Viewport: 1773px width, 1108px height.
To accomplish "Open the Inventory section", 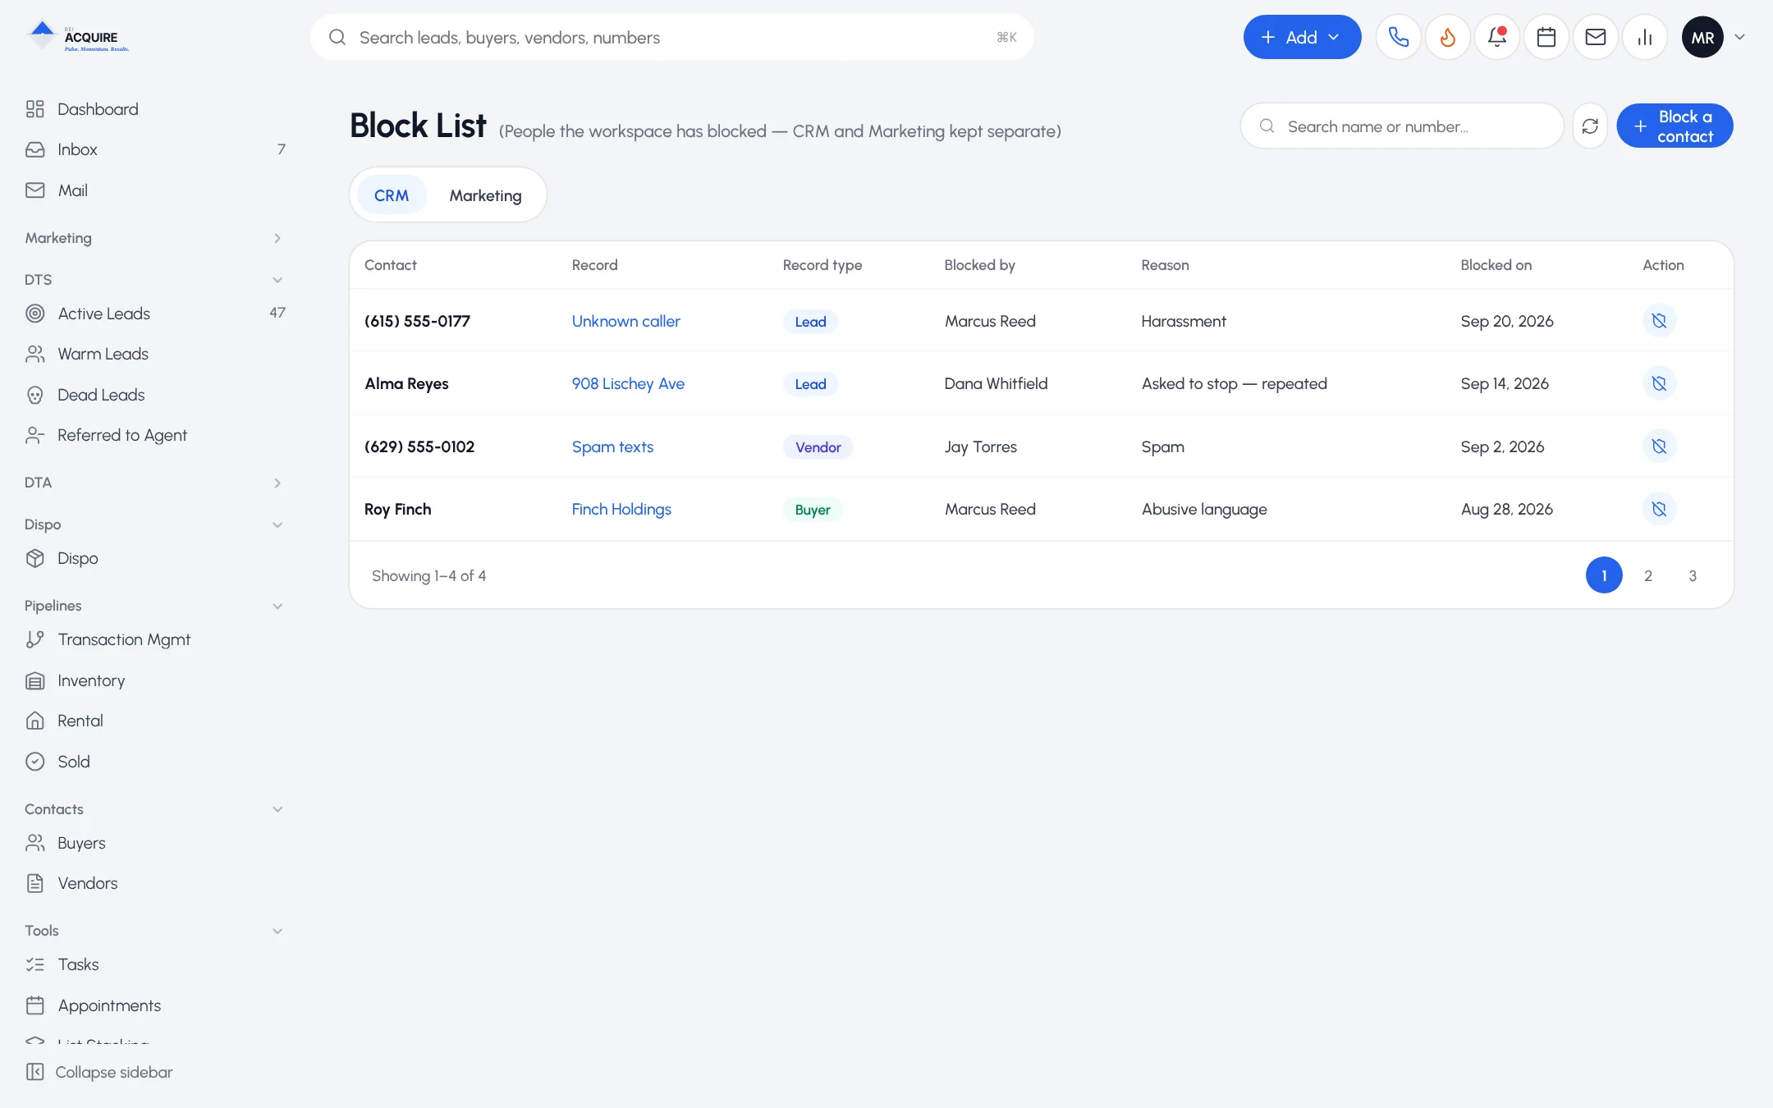I will (x=155, y=680).
